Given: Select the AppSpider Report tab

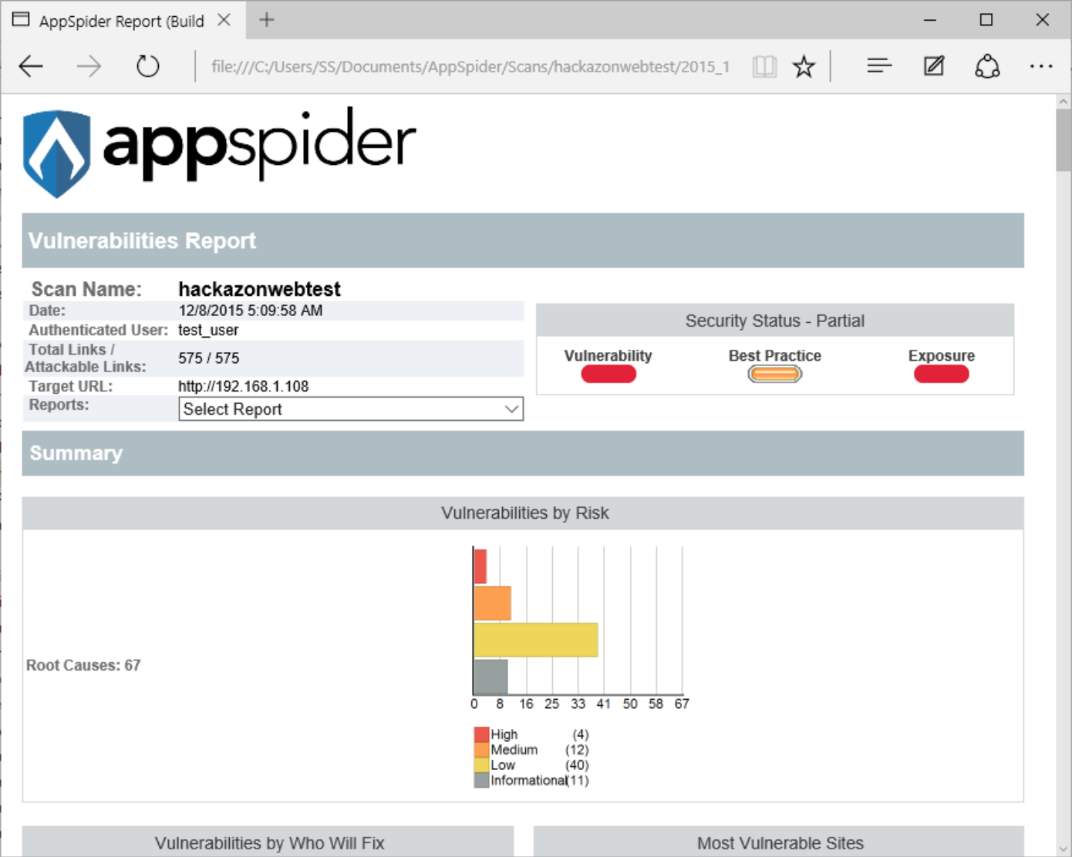Looking at the screenshot, I should [122, 21].
